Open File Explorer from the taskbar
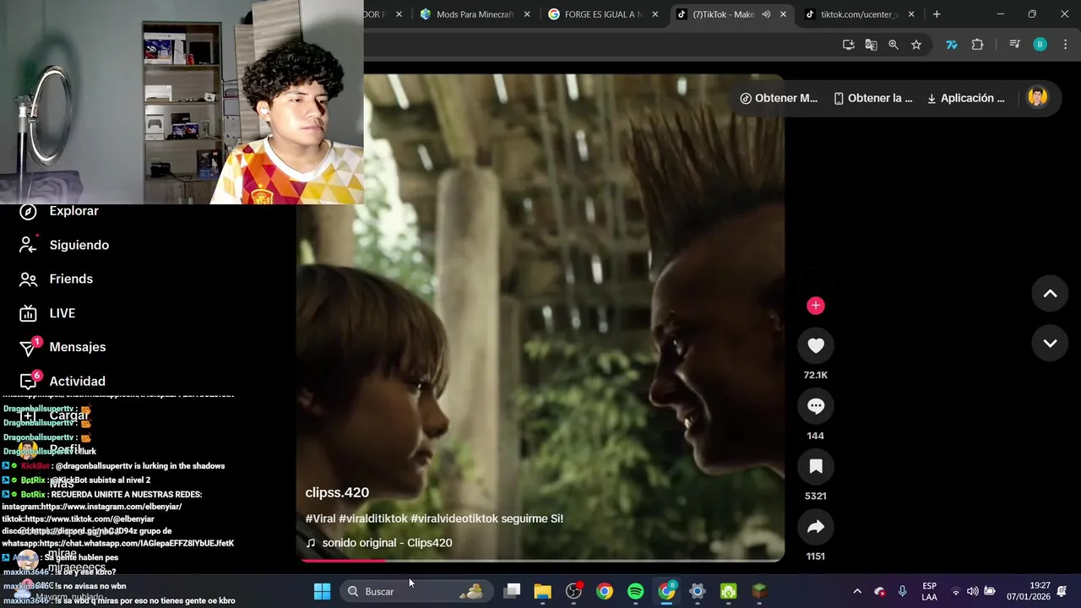Viewport: 1081px width, 608px height. pos(542,591)
